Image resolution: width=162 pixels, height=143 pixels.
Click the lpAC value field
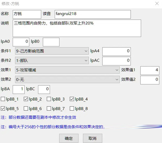click(117, 61)
